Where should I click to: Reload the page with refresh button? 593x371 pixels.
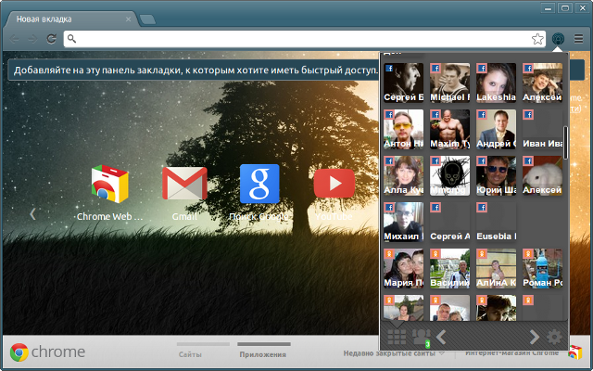(52, 39)
